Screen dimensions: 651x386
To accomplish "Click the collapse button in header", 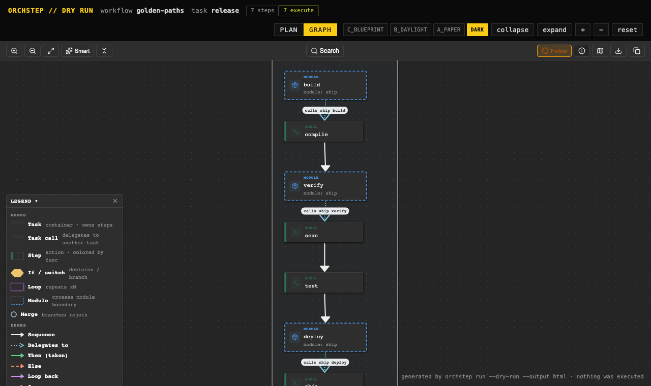I will [513, 29].
